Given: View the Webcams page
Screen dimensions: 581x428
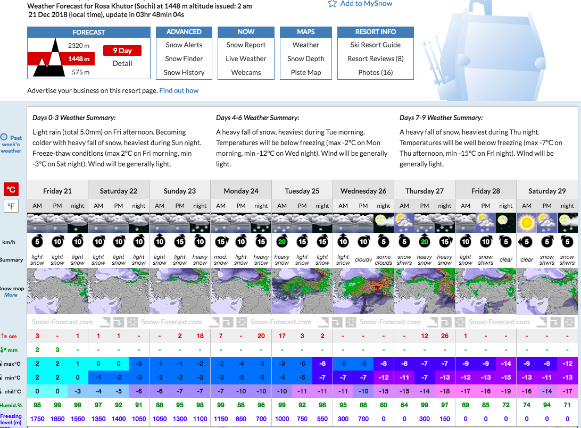Looking at the screenshot, I should (246, 72).
